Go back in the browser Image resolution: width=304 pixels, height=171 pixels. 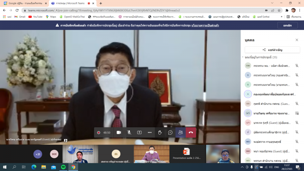click(x=4, y=10)
